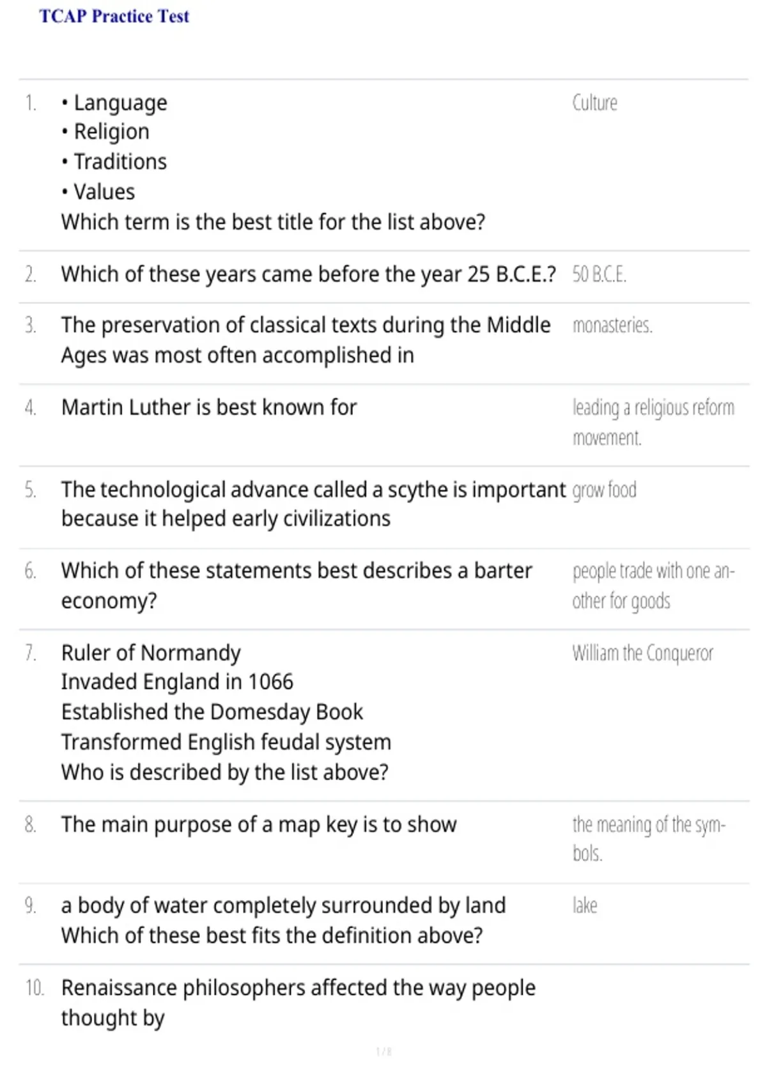Viewport: 767px width, 1087px height.
Task: Click the page number indicator 1/8
Action: click(x=383, y=1052)
